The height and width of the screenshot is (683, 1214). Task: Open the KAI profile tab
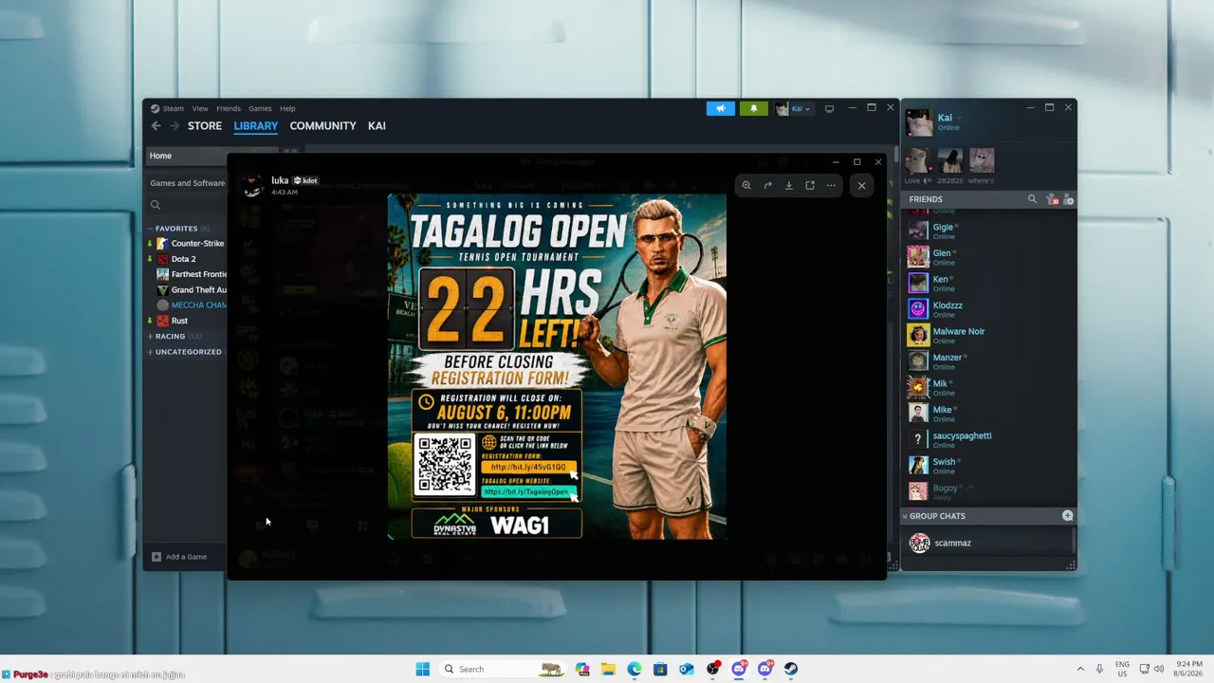pos(377,125)
